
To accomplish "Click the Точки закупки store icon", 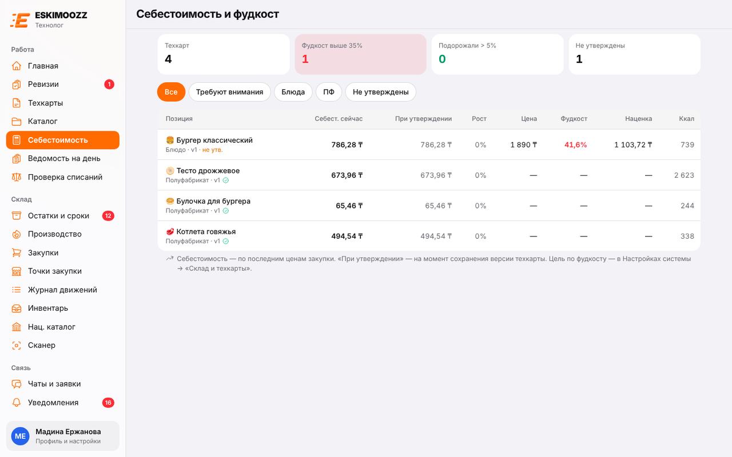I will click(17, 271).
